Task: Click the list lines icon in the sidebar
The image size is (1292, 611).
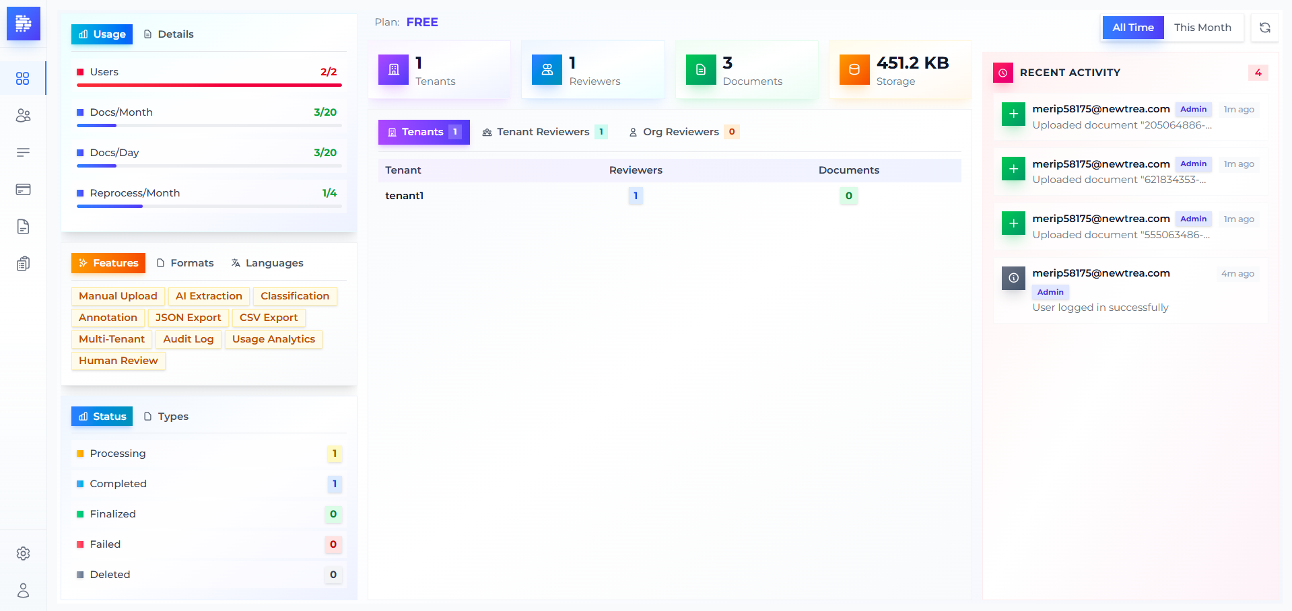Action: (x=24, y=152)
